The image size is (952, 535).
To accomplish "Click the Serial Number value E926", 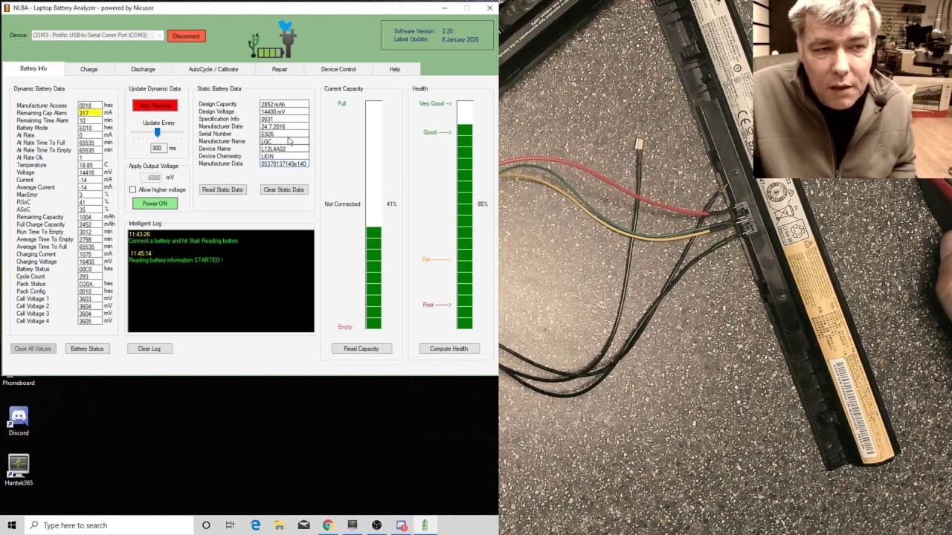I will (284, 134).
